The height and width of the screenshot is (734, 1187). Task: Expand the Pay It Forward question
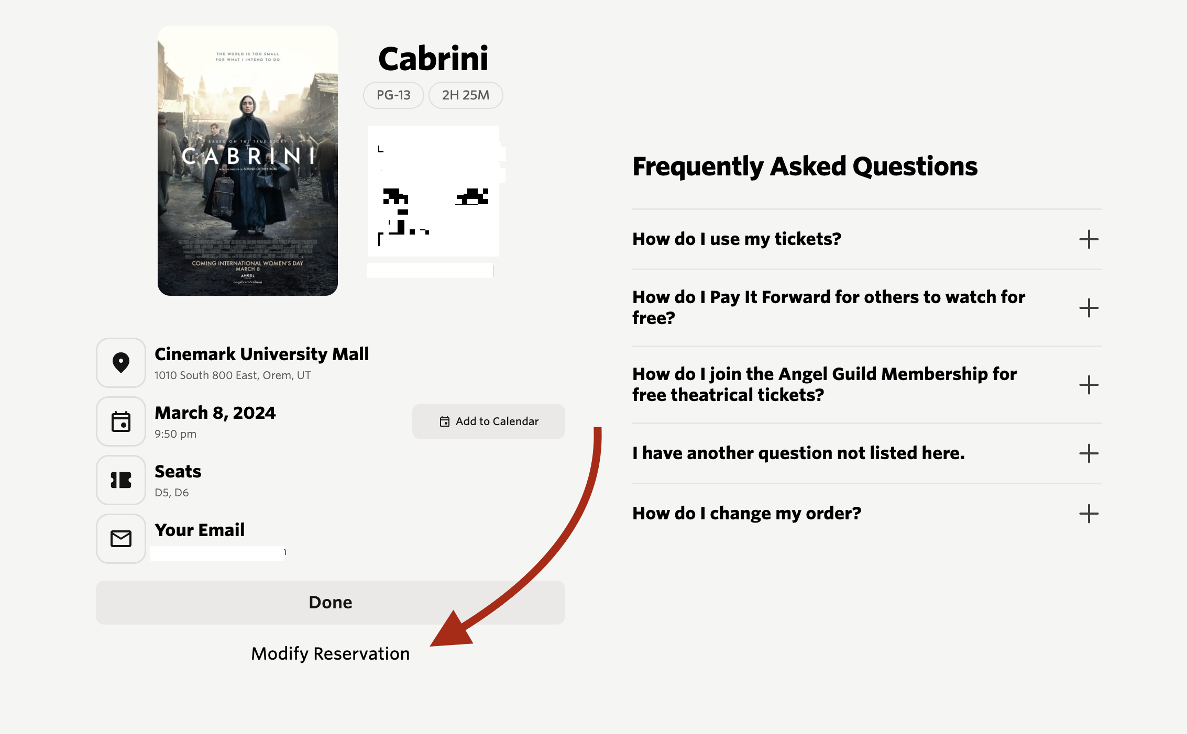[1089, 308]
